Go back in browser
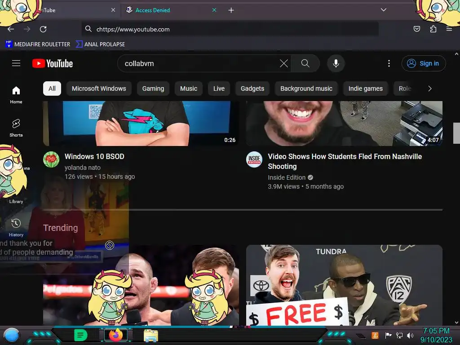This screenshot has width=460, height=345. tap(11, 29)
